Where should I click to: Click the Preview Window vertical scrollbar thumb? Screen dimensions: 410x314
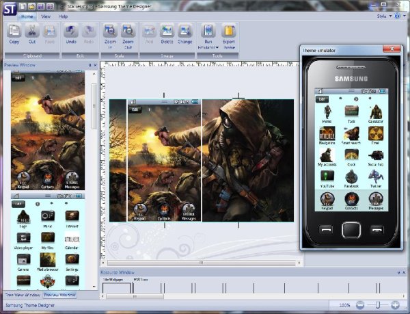pyautogui.click(x=94, y=106)
